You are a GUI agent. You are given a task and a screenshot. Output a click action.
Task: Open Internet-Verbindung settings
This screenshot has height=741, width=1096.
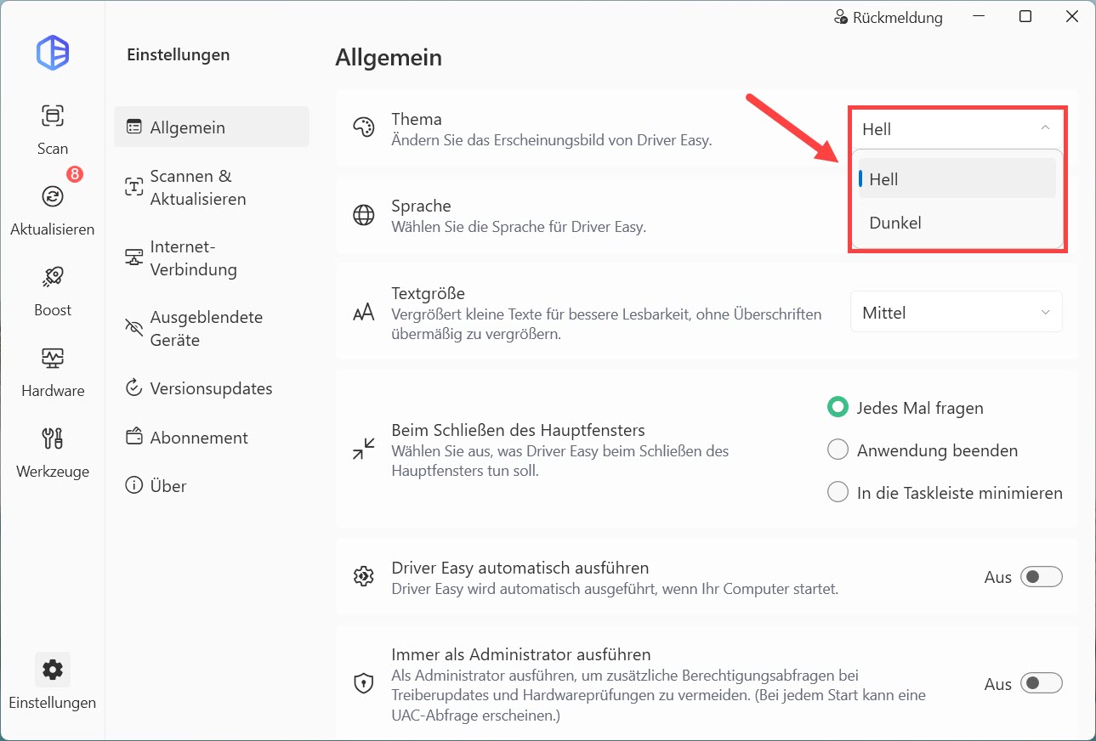click(212, 258)
